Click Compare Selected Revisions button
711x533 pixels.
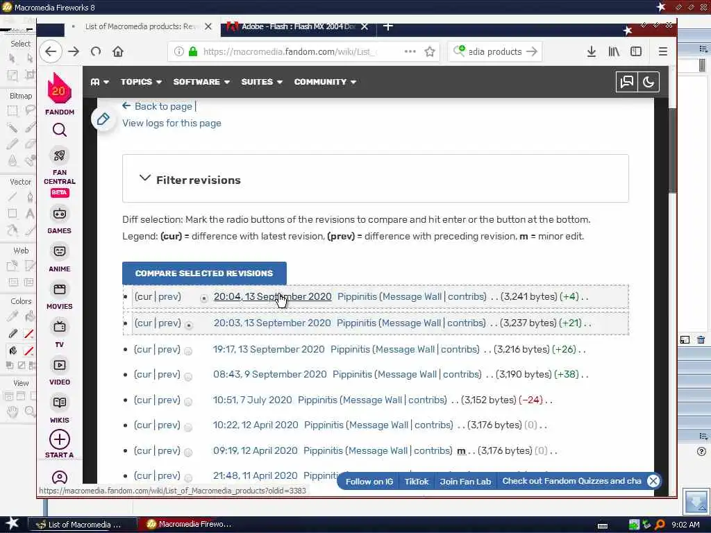204,273
